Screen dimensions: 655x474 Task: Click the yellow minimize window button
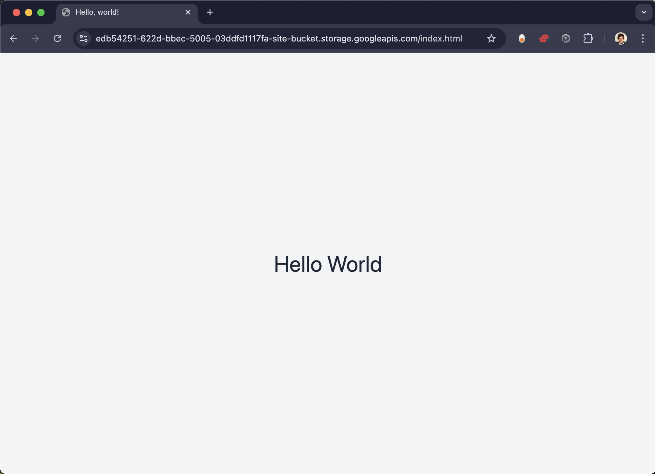[29, 12]
